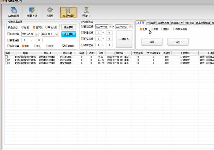Enable the 获取访客 checkbox
This screenshot has width=214, height=150.
click(8, 46)
